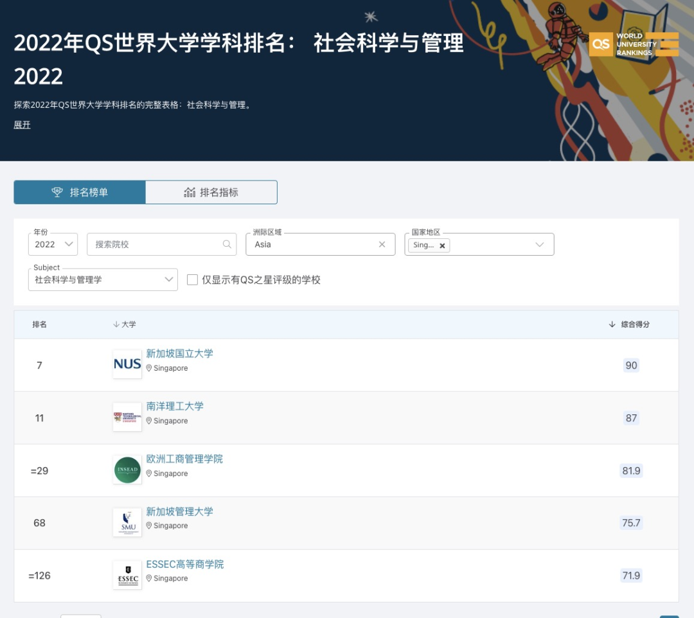Click the trophy icon on 排名榜单 tab
The height and width of the screenshot is (618, 694).
[x=57, y=192]
